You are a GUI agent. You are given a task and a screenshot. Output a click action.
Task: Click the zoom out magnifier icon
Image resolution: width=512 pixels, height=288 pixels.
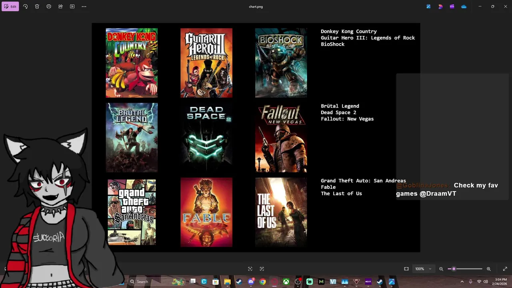point(441,269)
